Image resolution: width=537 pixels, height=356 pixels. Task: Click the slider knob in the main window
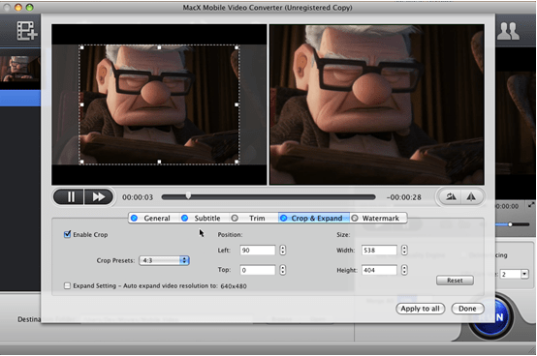tap(510, 224)
